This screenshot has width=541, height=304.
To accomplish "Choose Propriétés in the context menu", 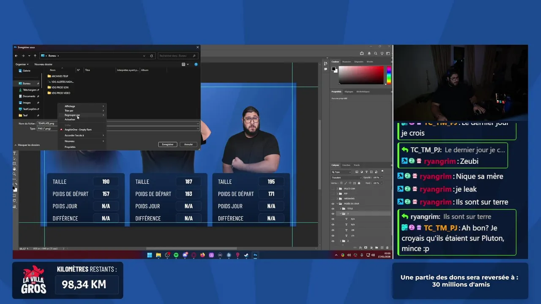I will pyautogui.click(x=82, y=147).
